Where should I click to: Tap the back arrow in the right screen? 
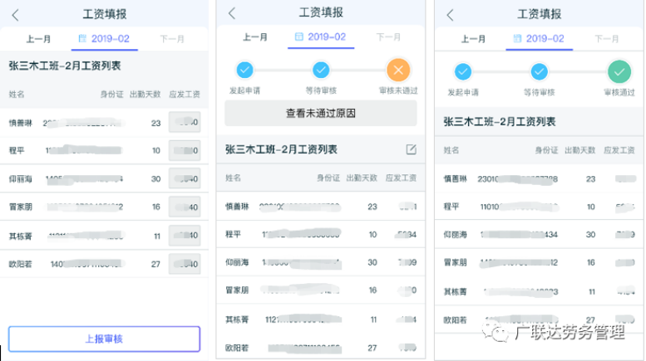[x=450, y=15]
